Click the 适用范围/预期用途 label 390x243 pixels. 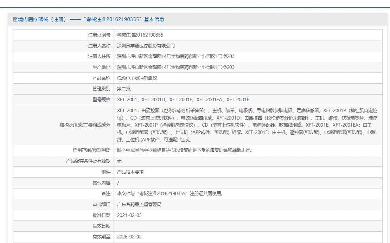point(91,151)
